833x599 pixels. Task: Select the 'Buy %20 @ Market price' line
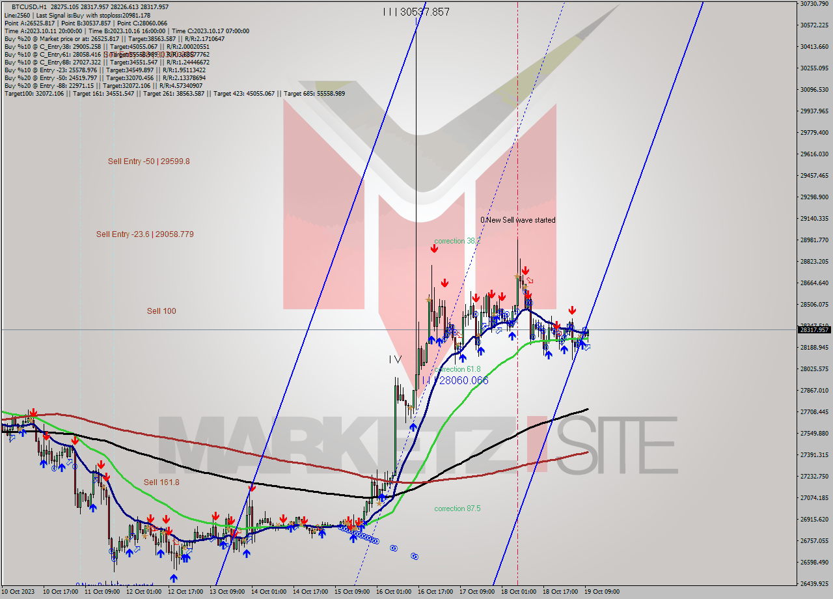click(114, 38)
